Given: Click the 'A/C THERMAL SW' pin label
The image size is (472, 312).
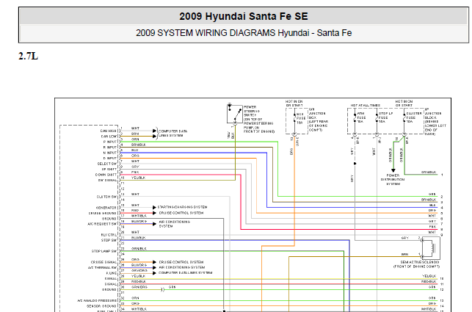Looking at the screenshot, I should (x=102, y=268).
